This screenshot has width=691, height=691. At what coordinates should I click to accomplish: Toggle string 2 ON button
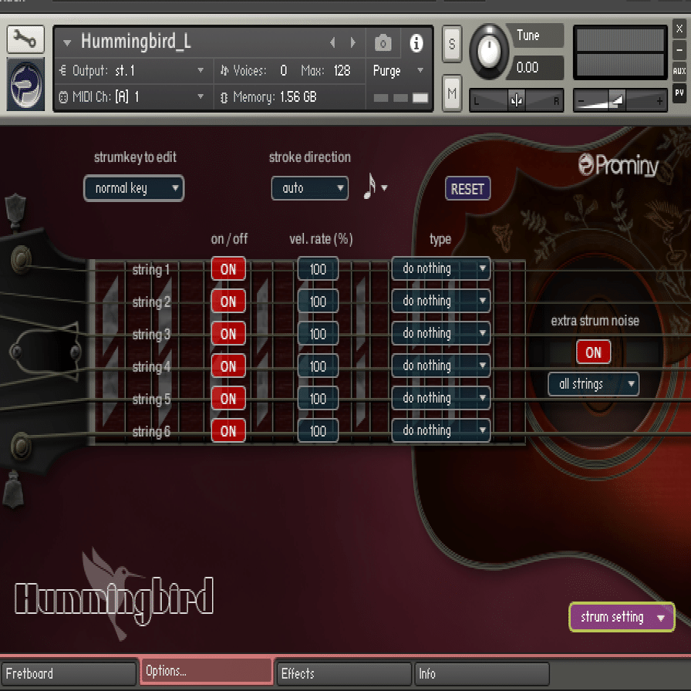[x=228, y=302]
